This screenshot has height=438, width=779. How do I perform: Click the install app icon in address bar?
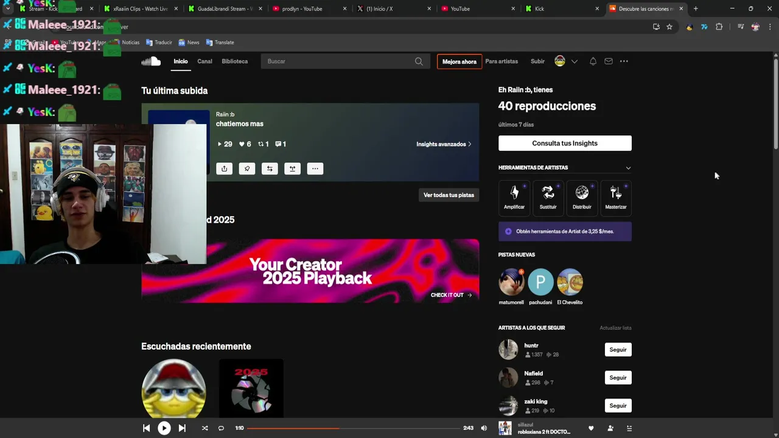tap(656, 27)
